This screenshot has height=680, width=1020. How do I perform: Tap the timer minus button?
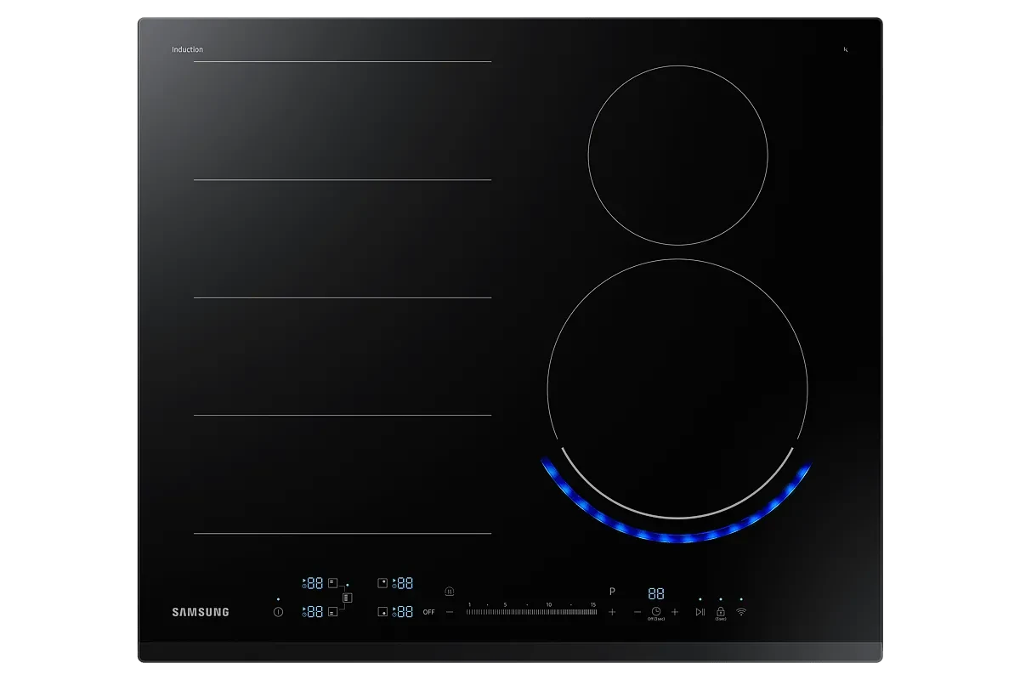(x=637, y=612)
